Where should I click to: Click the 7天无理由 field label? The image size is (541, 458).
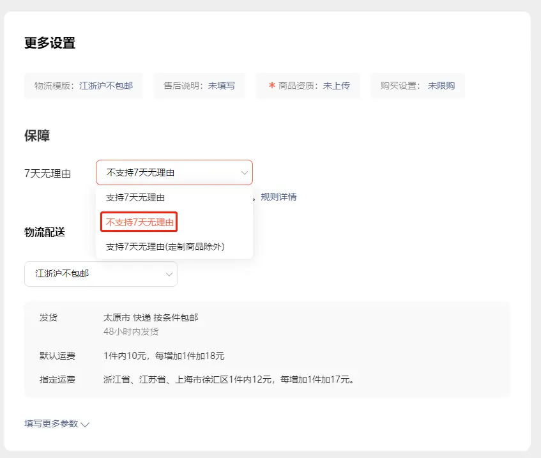pos(48,173)
